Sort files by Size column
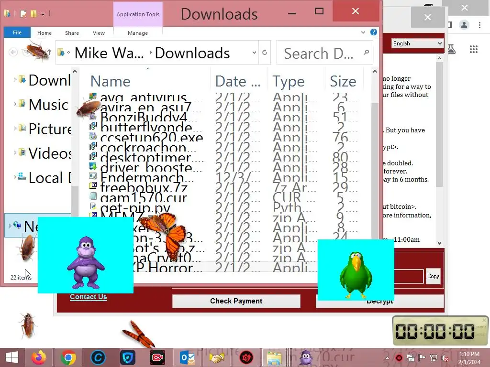 pos(343,81)
